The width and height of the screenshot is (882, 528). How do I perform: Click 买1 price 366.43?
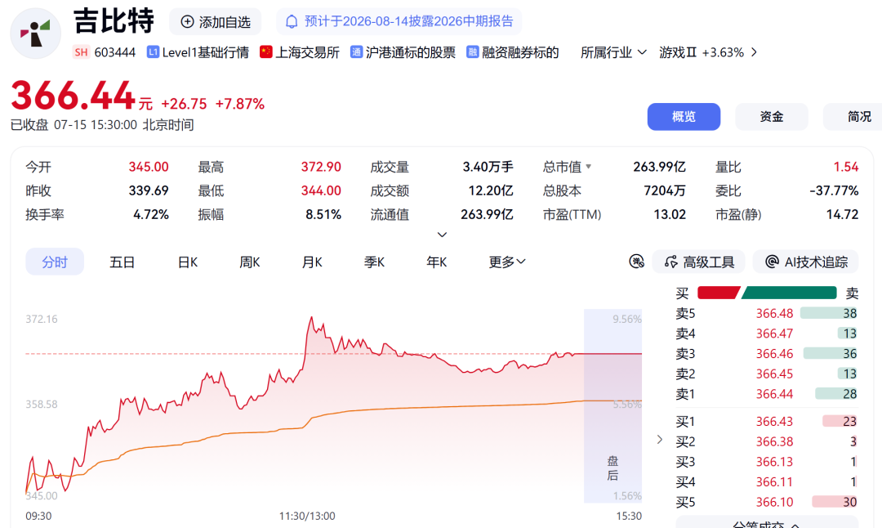click(x=774, y=421)
